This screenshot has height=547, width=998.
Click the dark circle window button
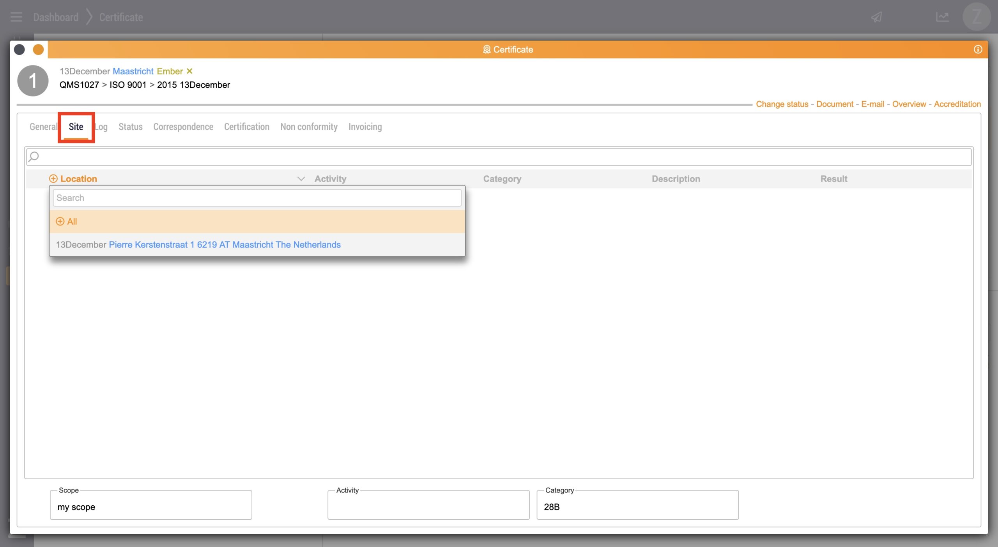[x=19, y=49]
